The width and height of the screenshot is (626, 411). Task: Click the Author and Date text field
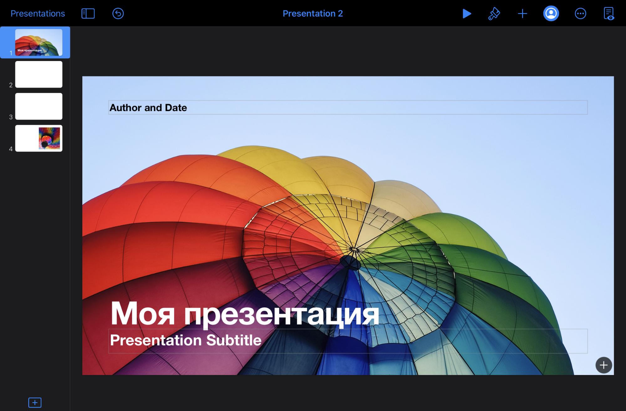[x=347, y=107]
